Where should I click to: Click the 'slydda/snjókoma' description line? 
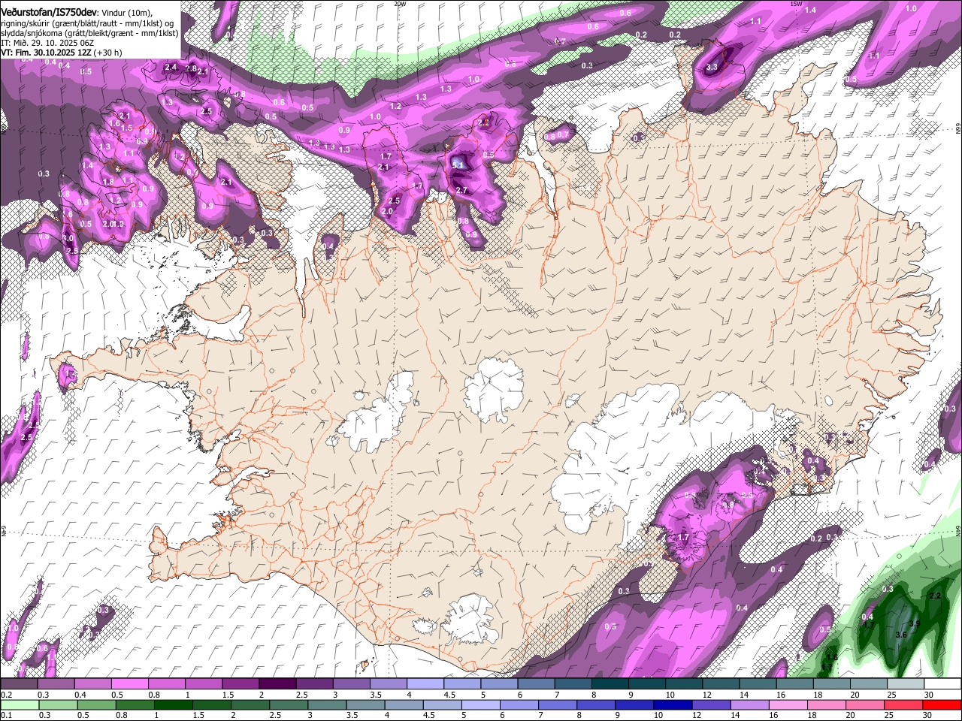tap(89, 32)
